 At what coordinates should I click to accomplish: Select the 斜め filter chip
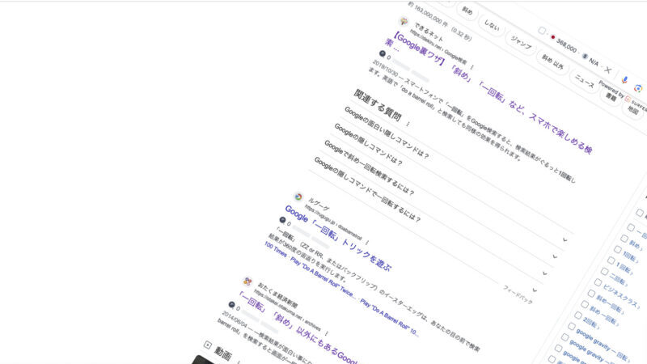[467, 11]
